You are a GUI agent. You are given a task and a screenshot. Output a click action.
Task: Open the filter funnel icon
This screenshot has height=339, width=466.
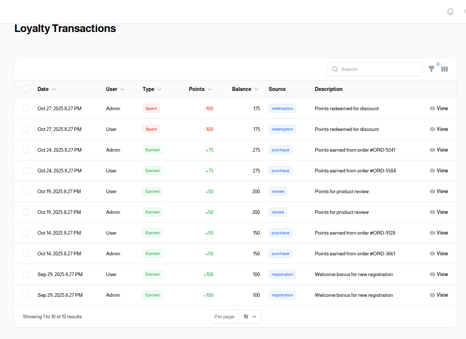click(x=431, y=69)
